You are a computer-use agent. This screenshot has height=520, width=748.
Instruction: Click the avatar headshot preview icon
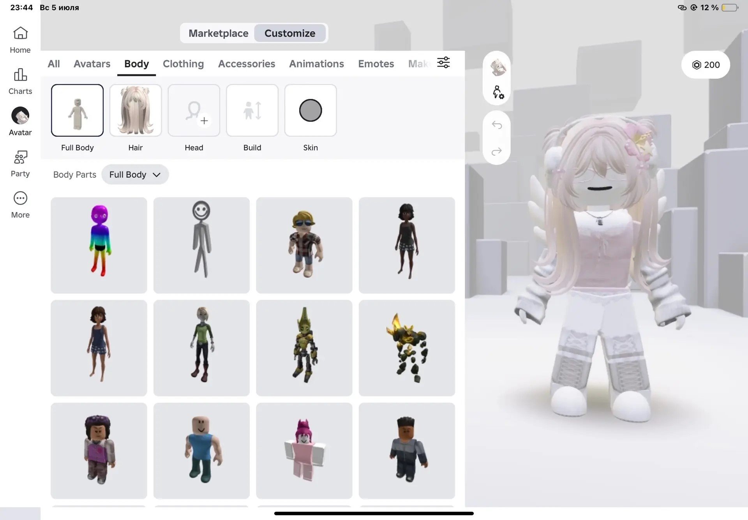(x=497, y=68)
